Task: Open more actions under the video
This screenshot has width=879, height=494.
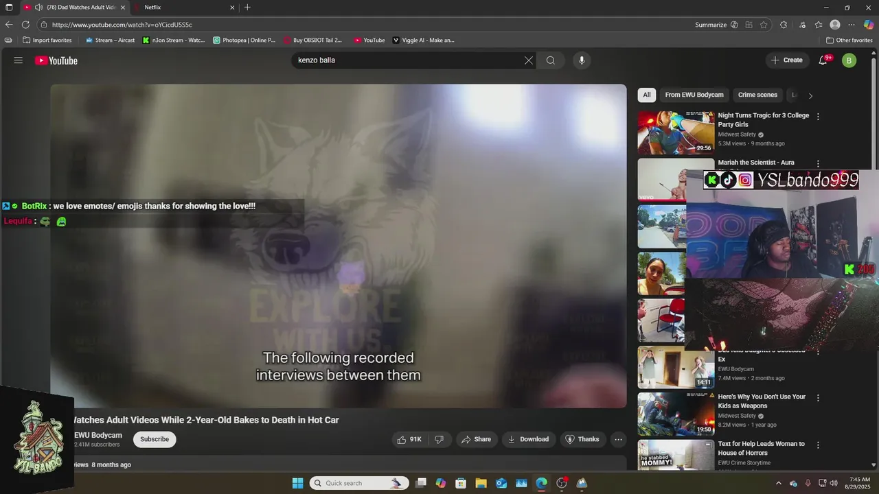Action: pyautogui.click(x=618, y=439)
